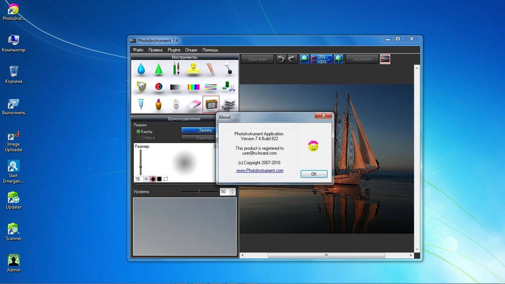Open the Admin desktop shortcut

(x=14, y=263)
